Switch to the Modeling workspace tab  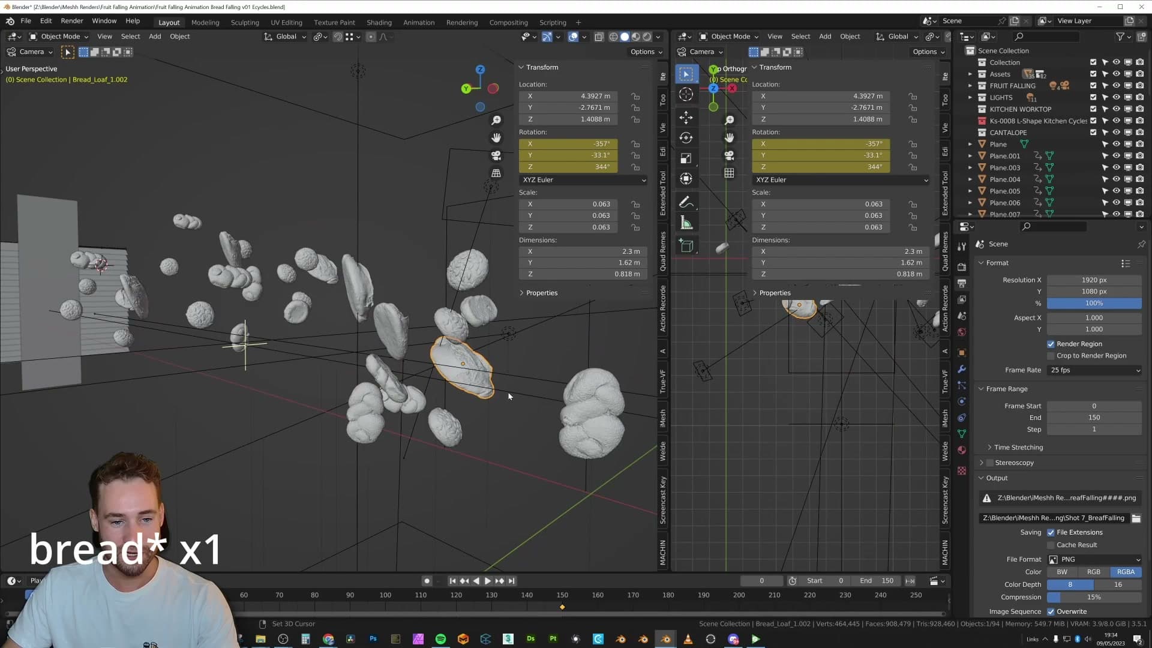pos(205,23)
